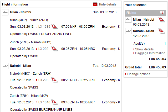Image resolution: width=168 pixels, height=112 pixels.
Task: Expand Show details under Adult(s)
Action: [x=144, y=49]
